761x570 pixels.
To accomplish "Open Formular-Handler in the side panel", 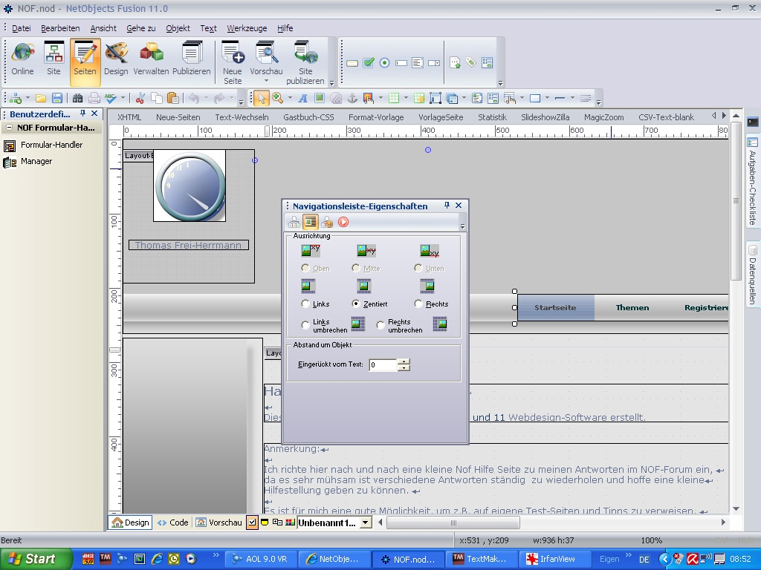I will pyautogui.click(x=51, y=145).
